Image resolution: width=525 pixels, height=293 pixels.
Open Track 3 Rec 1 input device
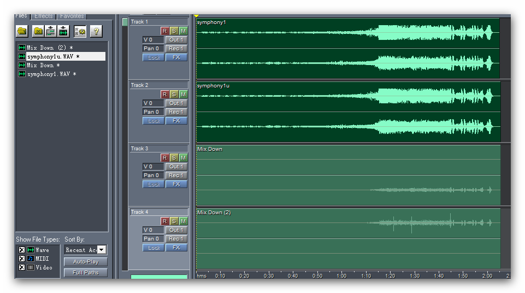coord(176,175)
